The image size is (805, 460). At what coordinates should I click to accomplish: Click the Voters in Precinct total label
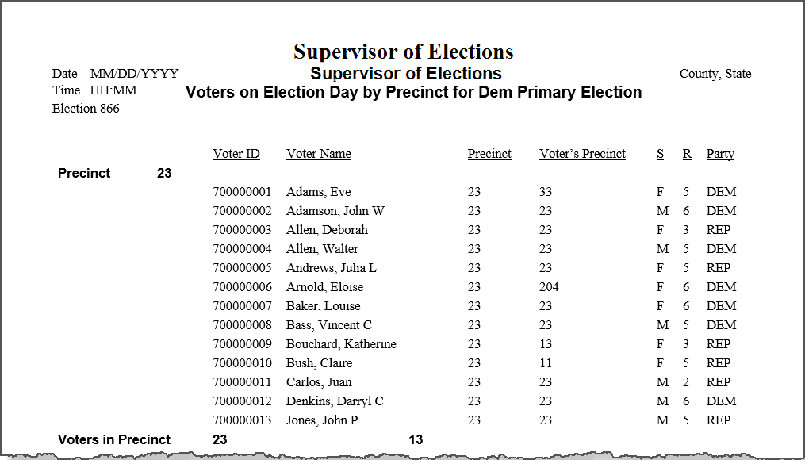114,439
